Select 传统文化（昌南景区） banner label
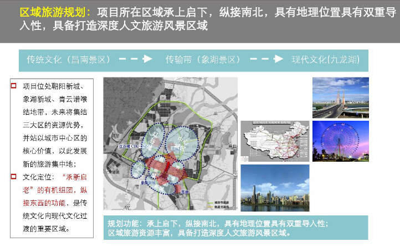The height and width of the screenshot is (247, 400). [70, 60]
